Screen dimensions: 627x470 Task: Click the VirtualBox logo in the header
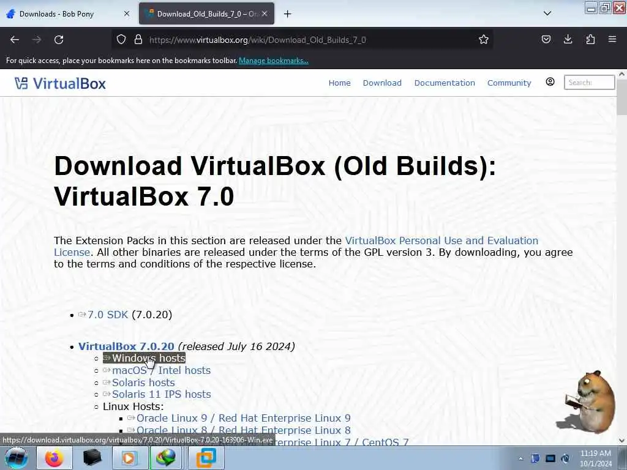(x=60, y=83)
